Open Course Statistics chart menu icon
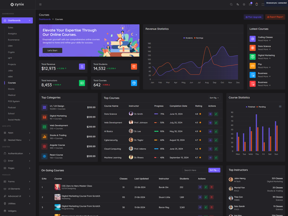The width and height of the screenshot is (288, 216). [x=280, y=107]
